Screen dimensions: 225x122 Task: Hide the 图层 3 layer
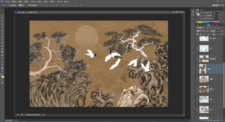(x=197, y=79)
